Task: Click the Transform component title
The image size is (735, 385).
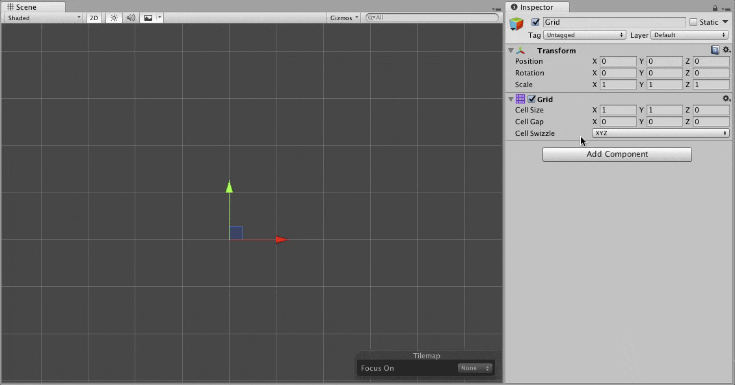Action: 556,51
